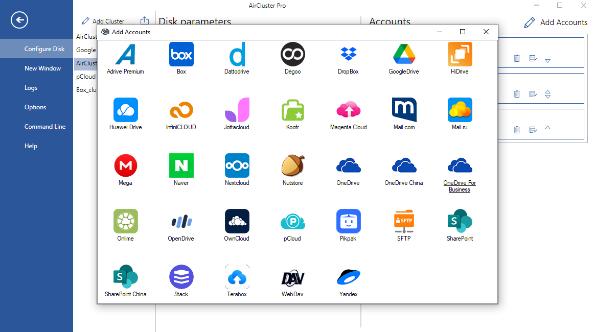
Task: Expand the third account panel
Action: tap(547, 129)
